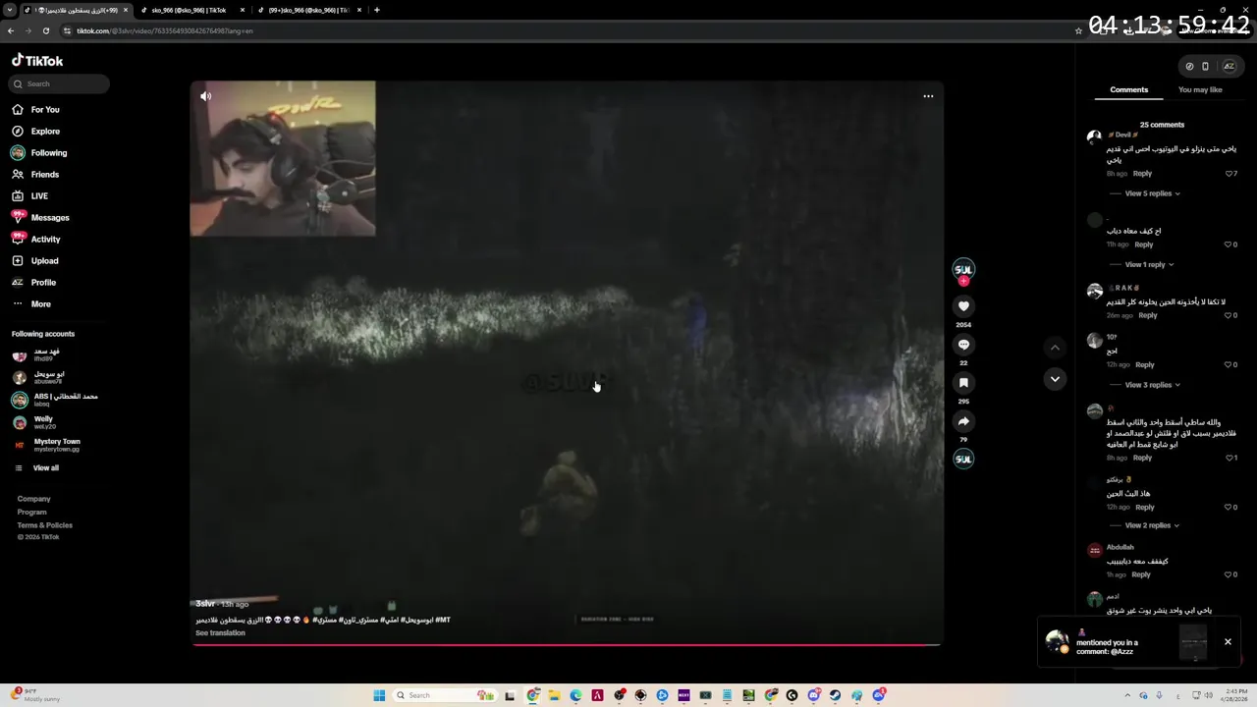Open the TikTok logo home link

(x=37, y=61)
